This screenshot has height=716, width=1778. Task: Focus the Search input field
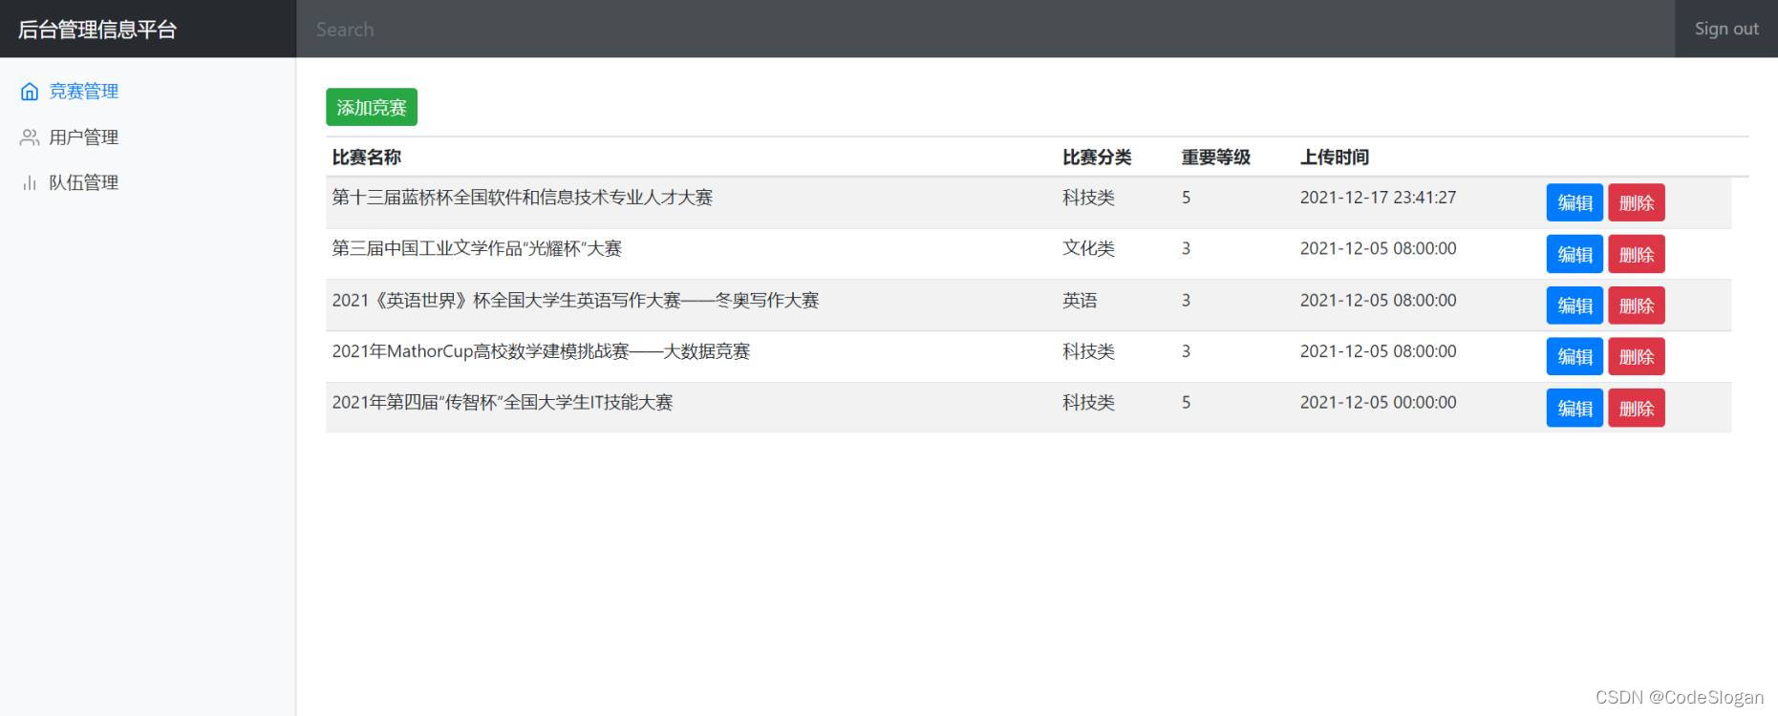click(985, 29)
